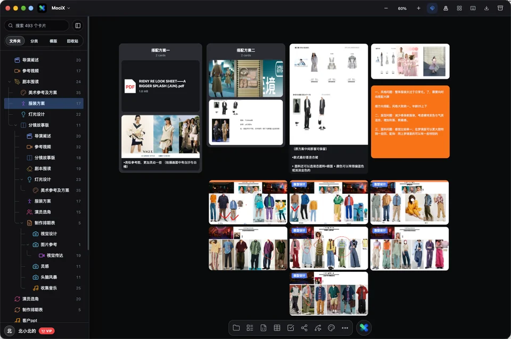Collapse the 制作排期表 chevron under 分镜故事版
Viewport: 511px width, 339px height.
click(x=22, y=223)
